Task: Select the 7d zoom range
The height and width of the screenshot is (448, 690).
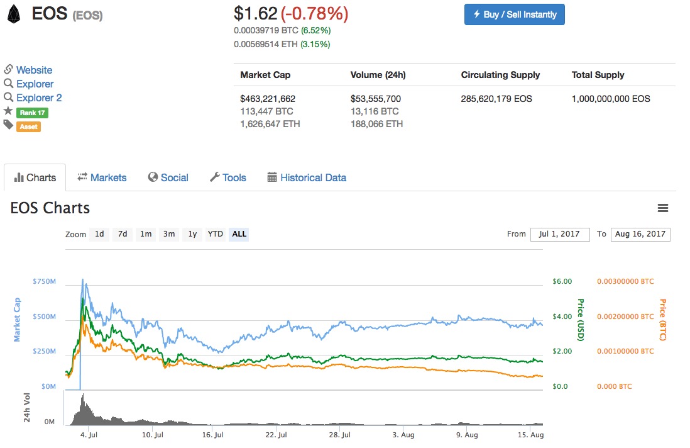Action: [123, 234]
